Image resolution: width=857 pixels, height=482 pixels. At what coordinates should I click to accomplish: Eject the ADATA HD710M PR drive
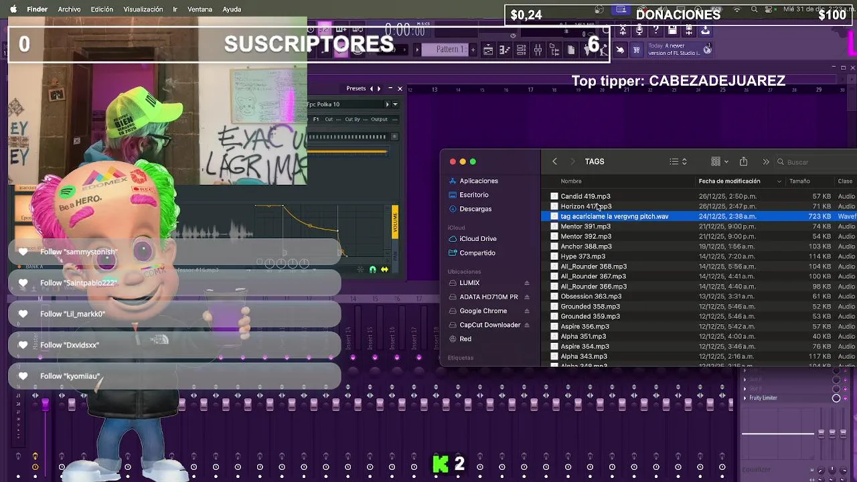coord(526,297)
